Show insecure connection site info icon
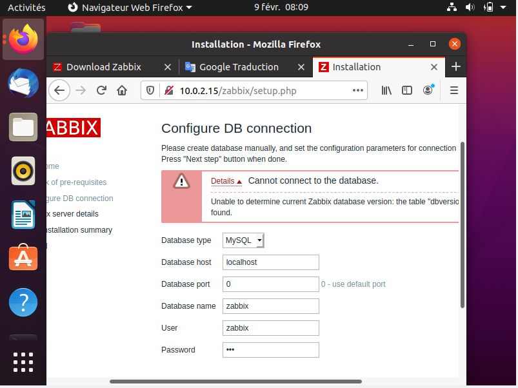The image size is (518, 388). 169,90
